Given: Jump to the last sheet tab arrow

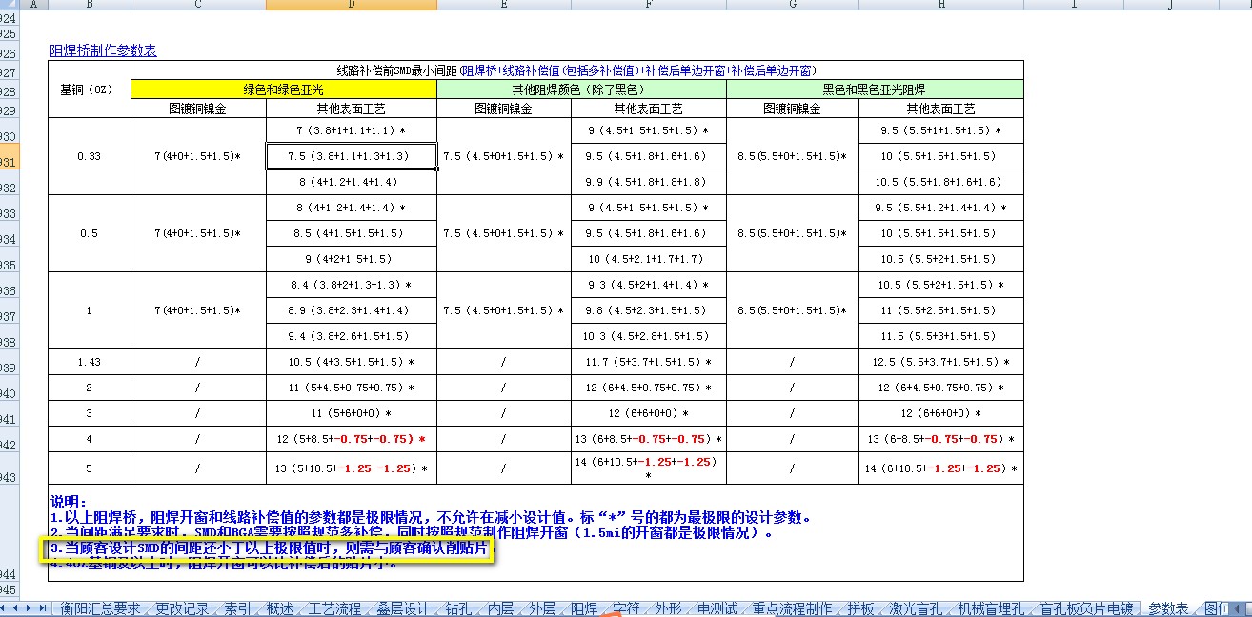Looking at the screenshot, I should (x=42, y=607).
